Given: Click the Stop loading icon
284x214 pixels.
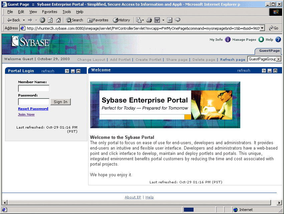Looking at the screenshot, I should [x=42, y=20].
